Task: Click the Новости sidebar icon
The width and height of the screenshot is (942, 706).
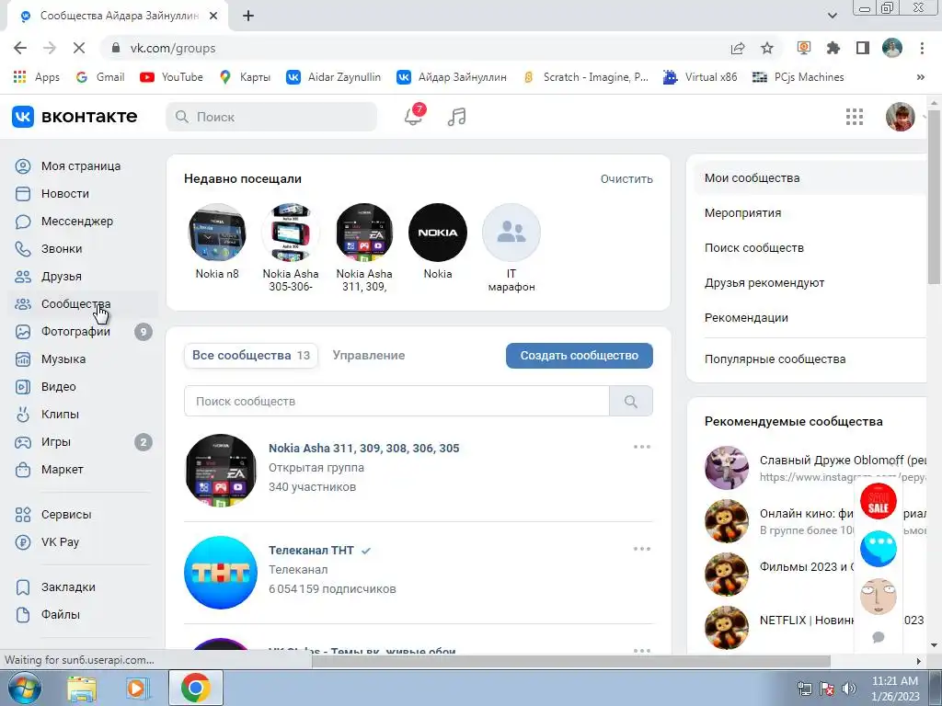Action: pos(23,194)
